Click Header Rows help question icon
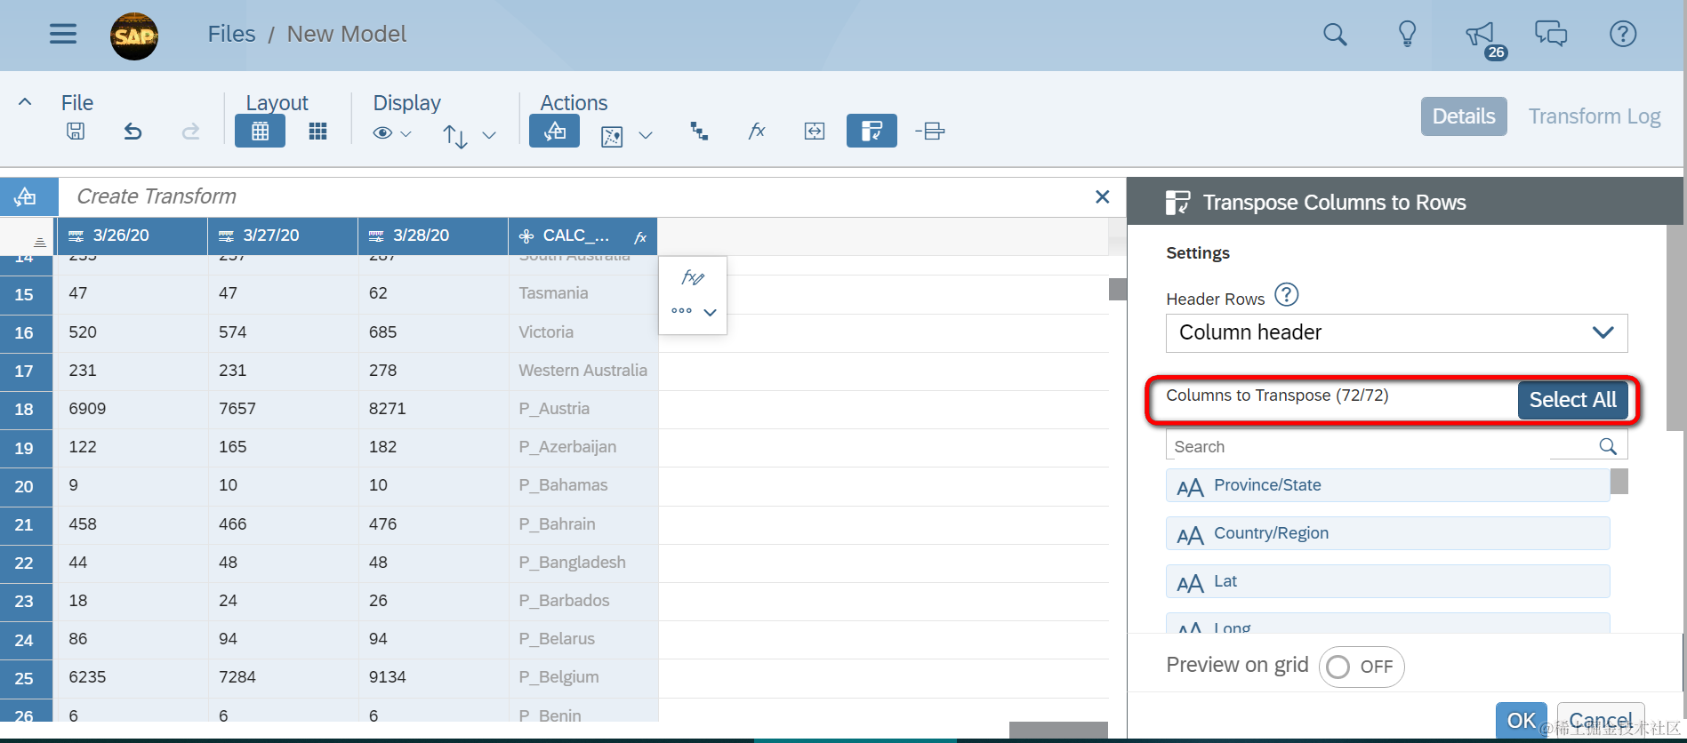 pos(1287,294)
